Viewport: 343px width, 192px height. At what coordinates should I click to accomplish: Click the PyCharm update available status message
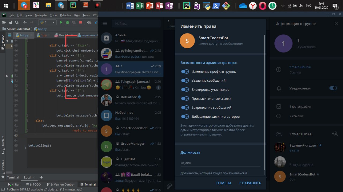(x=44, y=189)
